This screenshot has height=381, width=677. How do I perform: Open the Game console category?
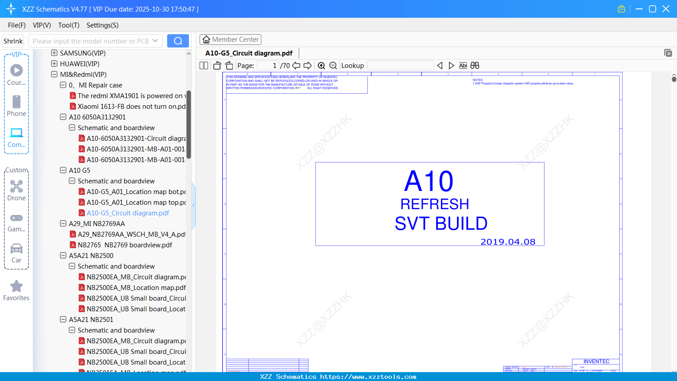point(16,222)
